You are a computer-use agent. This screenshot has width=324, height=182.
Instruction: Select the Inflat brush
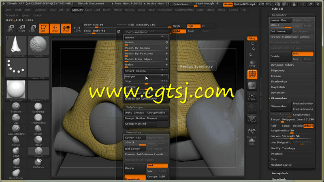pos(16,152)
